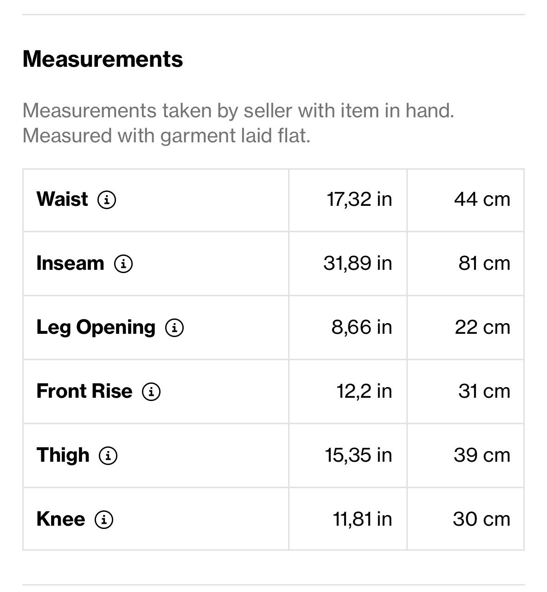This screenshot has height=592, width=547.
Task: Select the 31,89 in inseam value
Action: click(357, 263)
